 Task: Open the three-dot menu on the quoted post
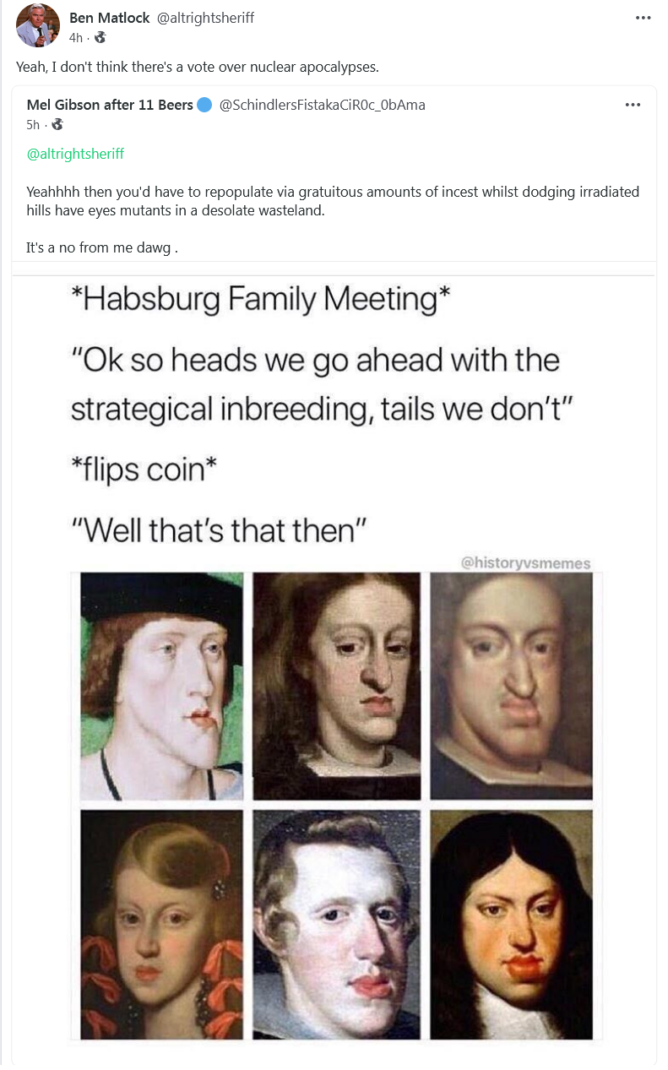tap(633, 106)
